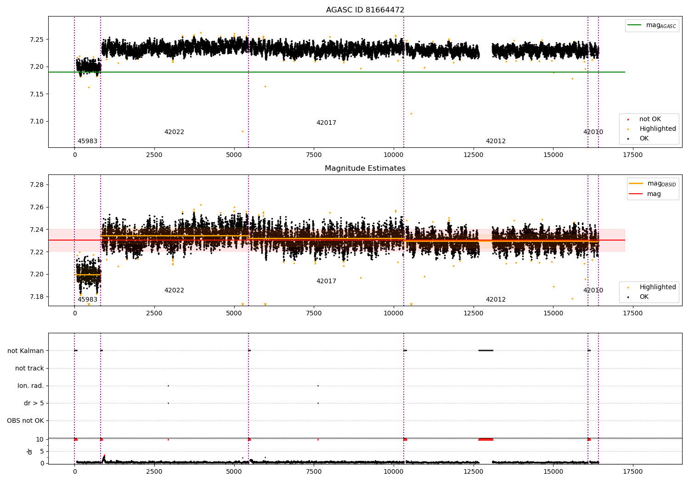Image resolution: width=689 pixels, height=482 pixels.
Task: Click x-axis tick 17500 in bottom plot
Action: point(633,472)
